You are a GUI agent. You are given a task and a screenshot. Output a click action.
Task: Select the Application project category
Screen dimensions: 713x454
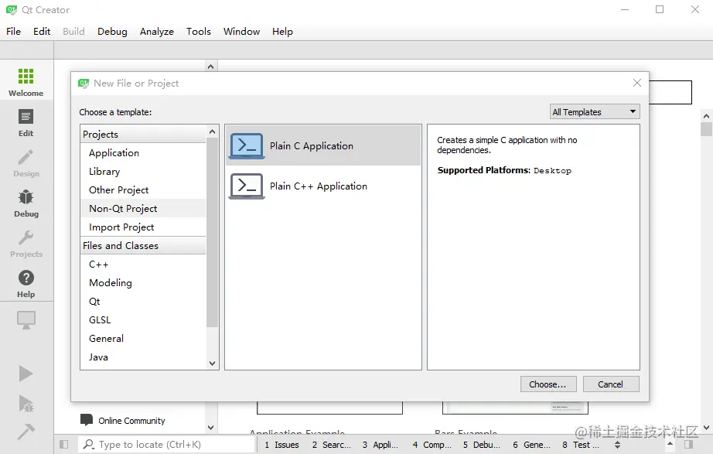[x=143, y=153]
